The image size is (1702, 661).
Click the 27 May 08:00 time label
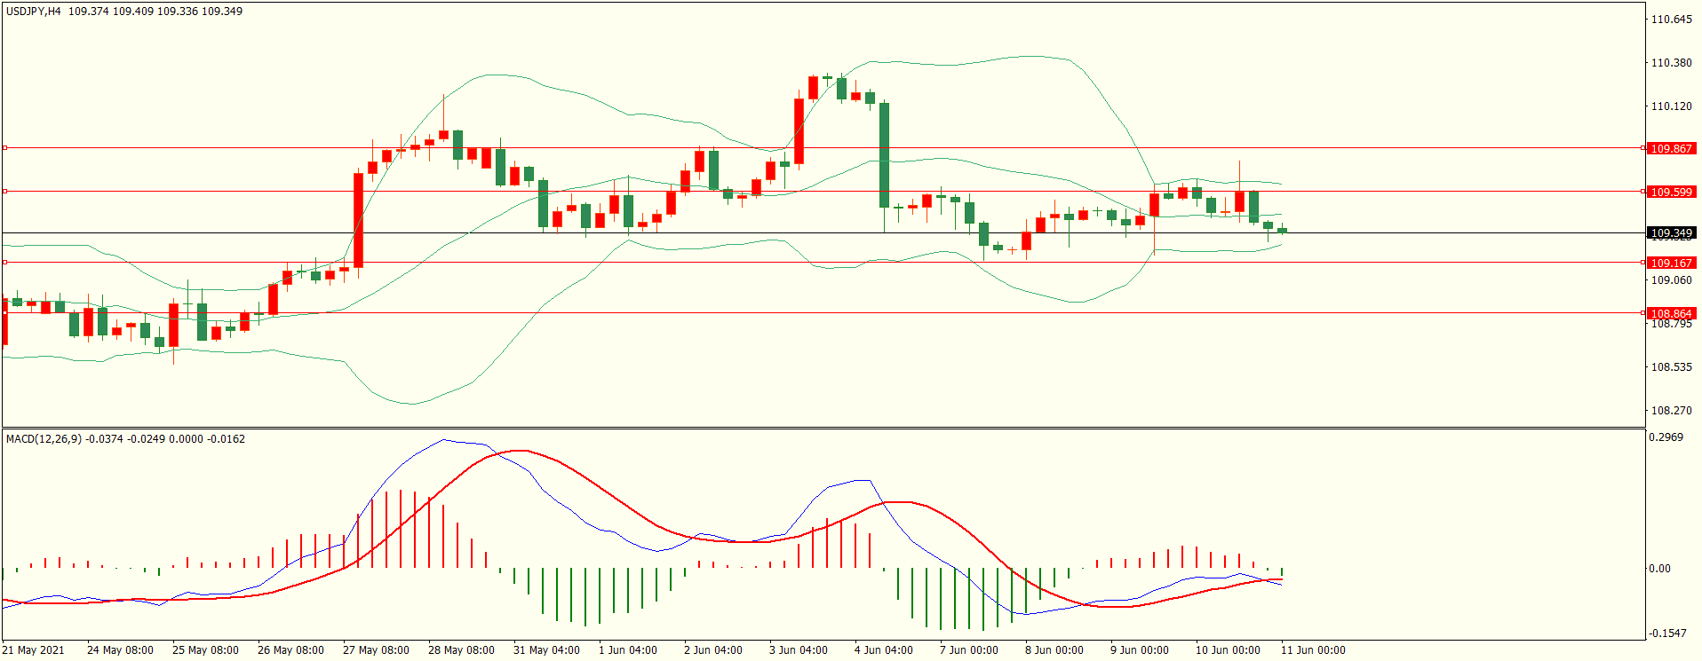(x=376, y=650)
